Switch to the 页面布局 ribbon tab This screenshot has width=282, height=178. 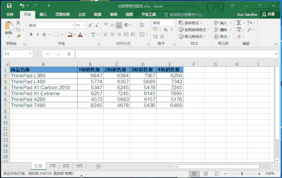62,15
